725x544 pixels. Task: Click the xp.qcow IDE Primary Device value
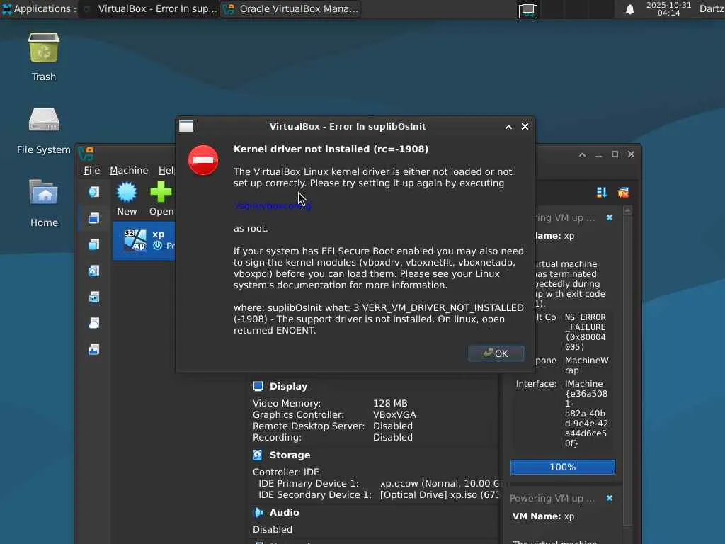coord(439,483)
